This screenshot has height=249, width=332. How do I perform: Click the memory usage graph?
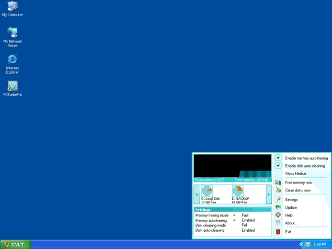pyautogui.click(x=232, y=166)
